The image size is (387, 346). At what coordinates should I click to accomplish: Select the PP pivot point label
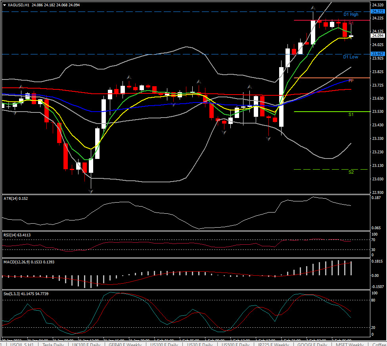[351, 81]
